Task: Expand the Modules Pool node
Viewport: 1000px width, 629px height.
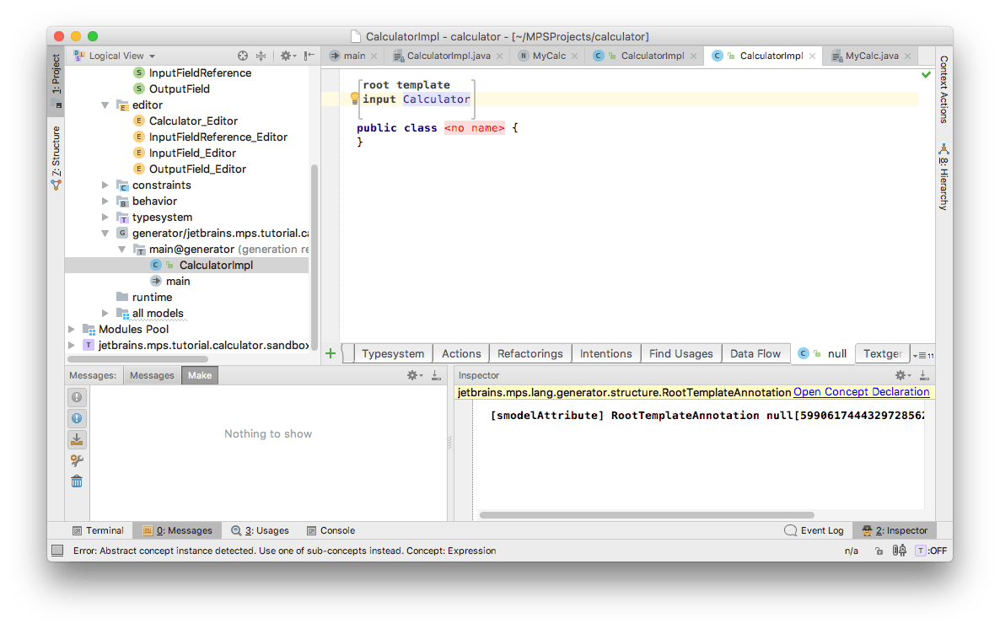Action: point(73,330)
